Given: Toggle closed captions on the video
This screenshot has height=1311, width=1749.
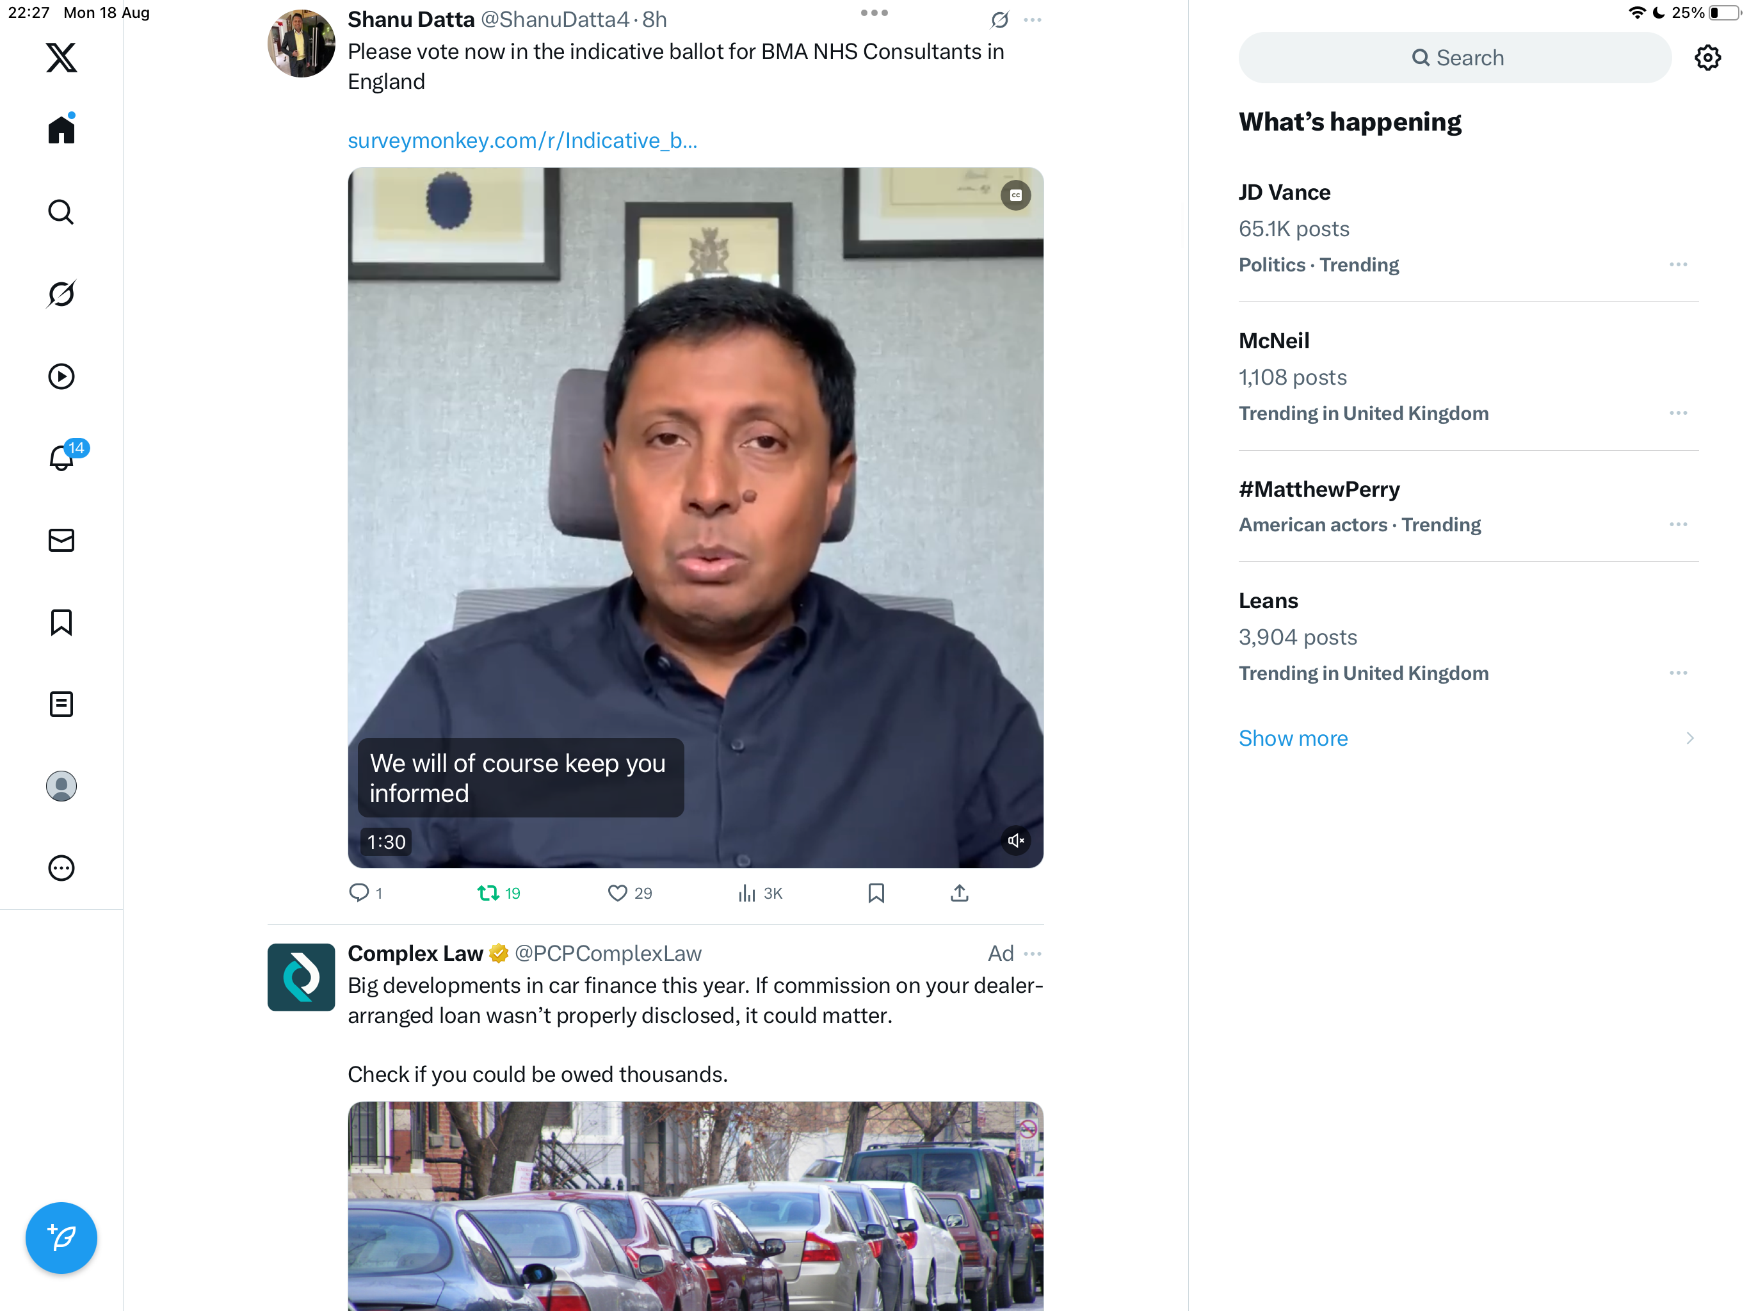Looking at the screenshot, I should tap(1015, 195).
